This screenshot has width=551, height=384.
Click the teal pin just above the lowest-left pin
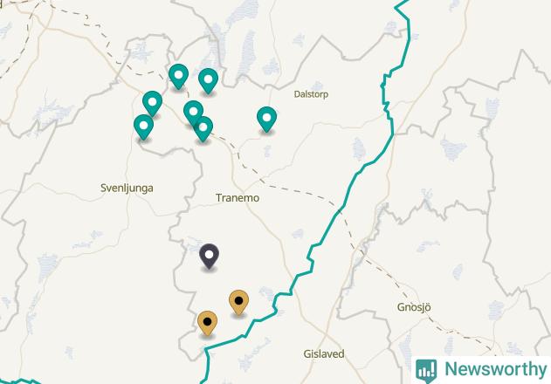coord(153,103)
